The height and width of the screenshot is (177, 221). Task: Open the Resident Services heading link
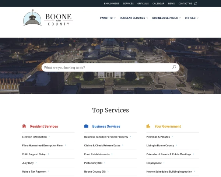(x=44, y=126)
